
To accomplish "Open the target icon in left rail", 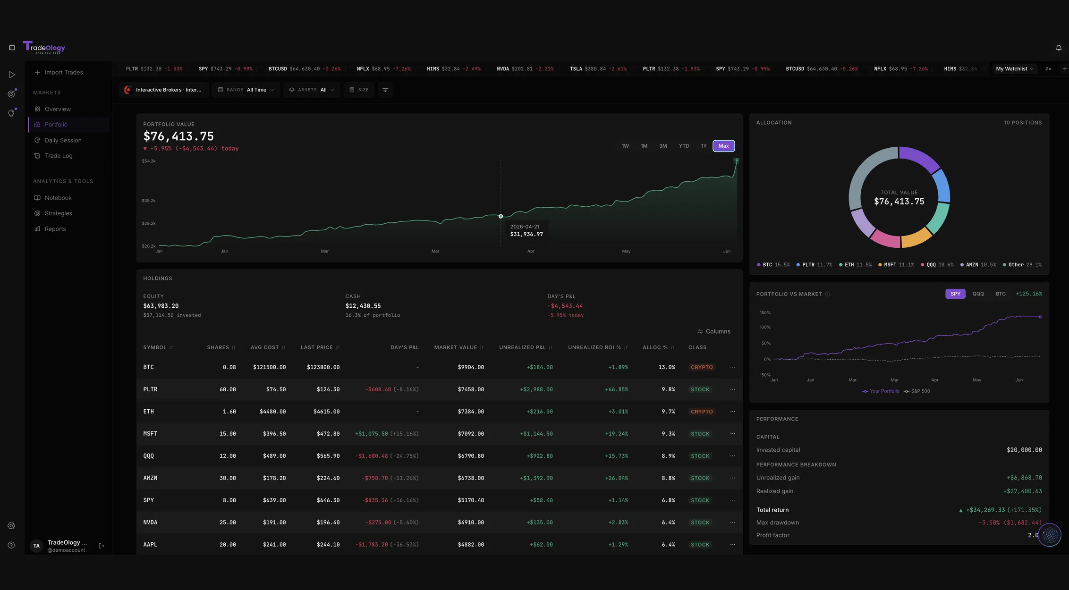I will coord(12,93).
